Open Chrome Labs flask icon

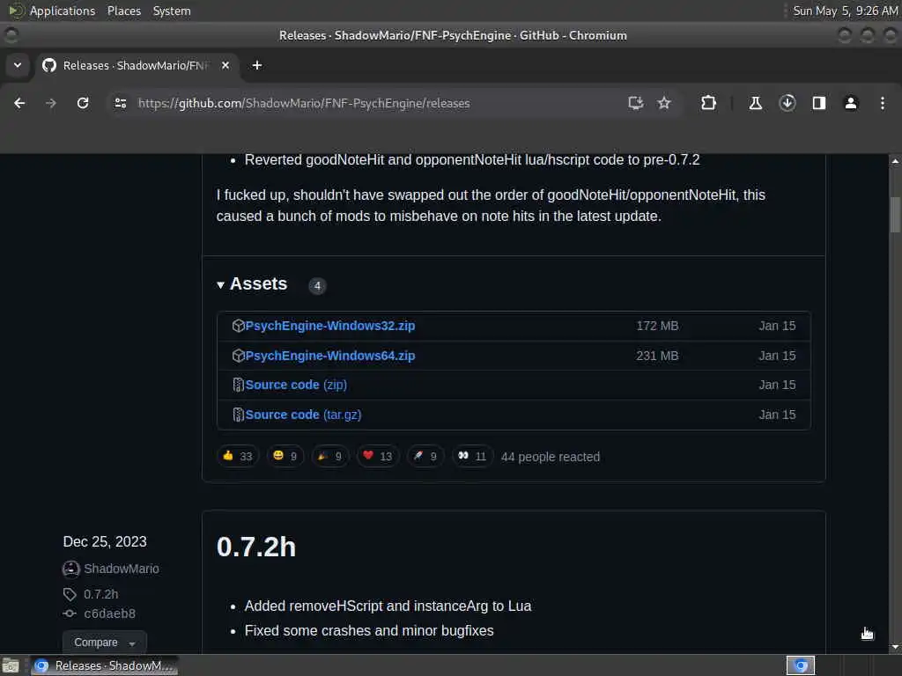pos(755,104)
